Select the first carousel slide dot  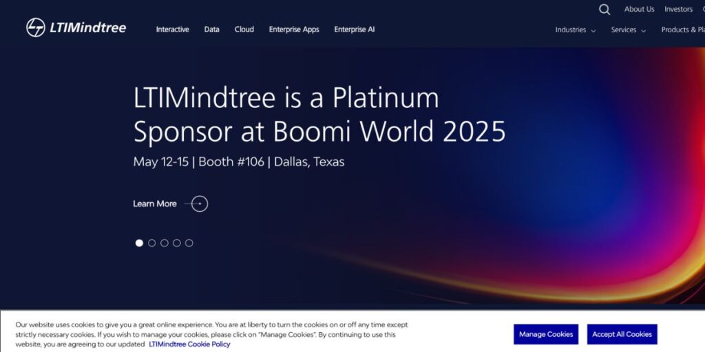139,243
